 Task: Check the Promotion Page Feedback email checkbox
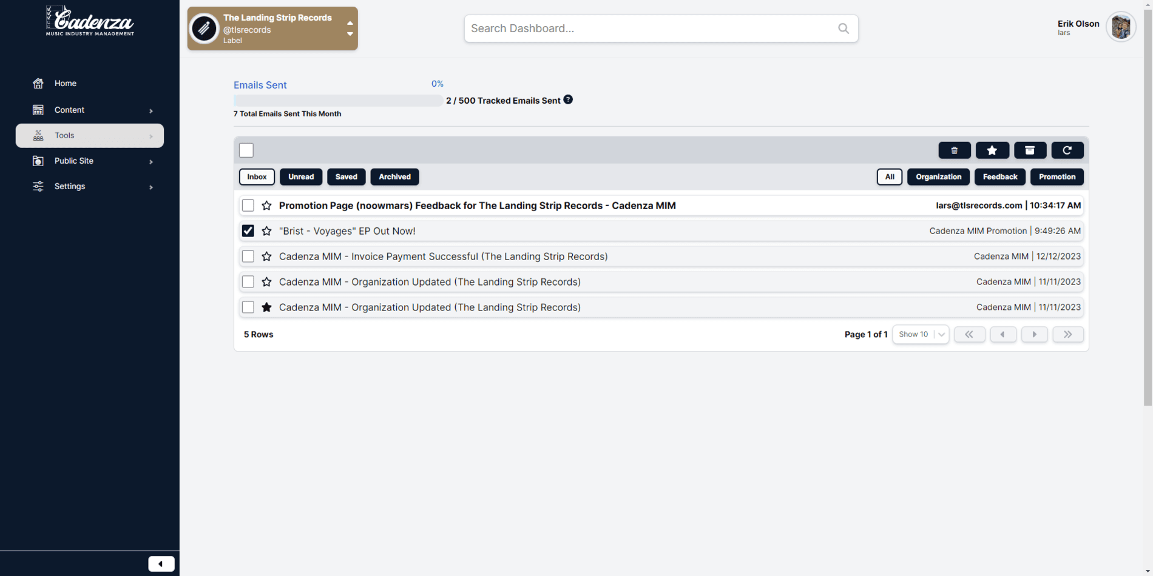(x=248, y=206)
